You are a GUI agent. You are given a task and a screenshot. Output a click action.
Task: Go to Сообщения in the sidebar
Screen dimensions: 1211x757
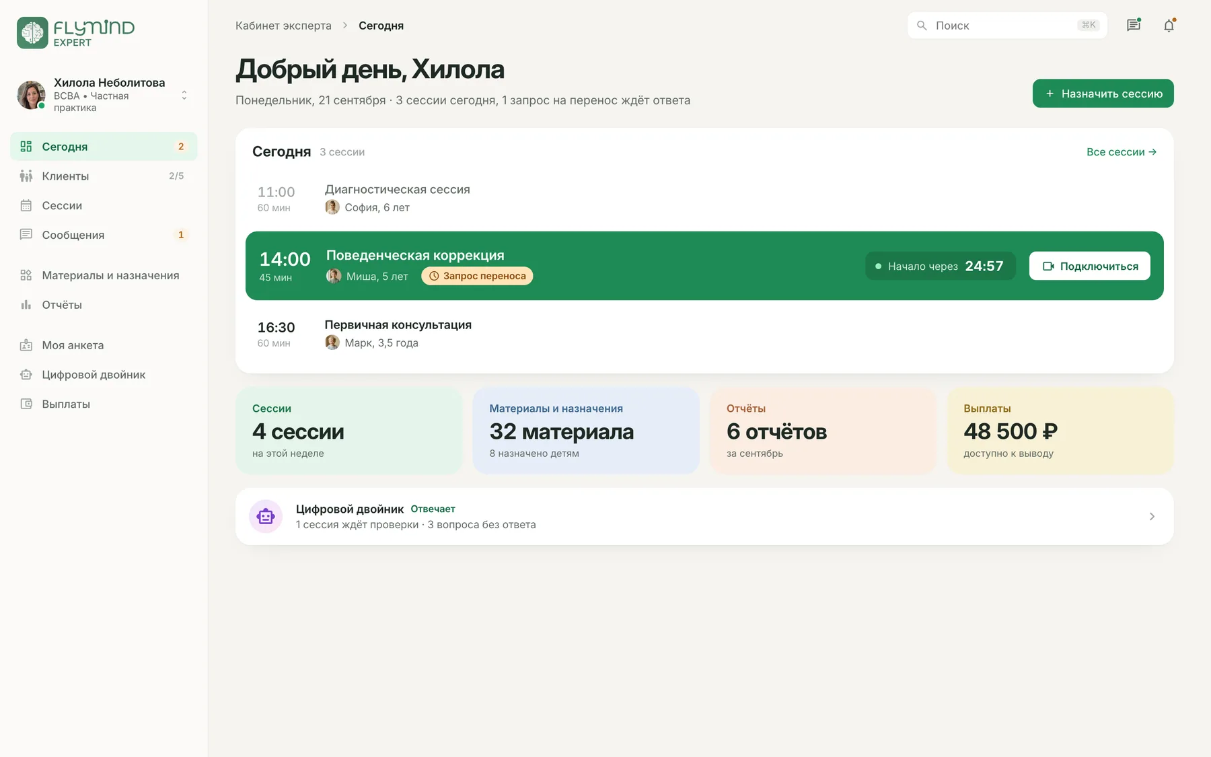pyautogui.click(x=104, y=235)
